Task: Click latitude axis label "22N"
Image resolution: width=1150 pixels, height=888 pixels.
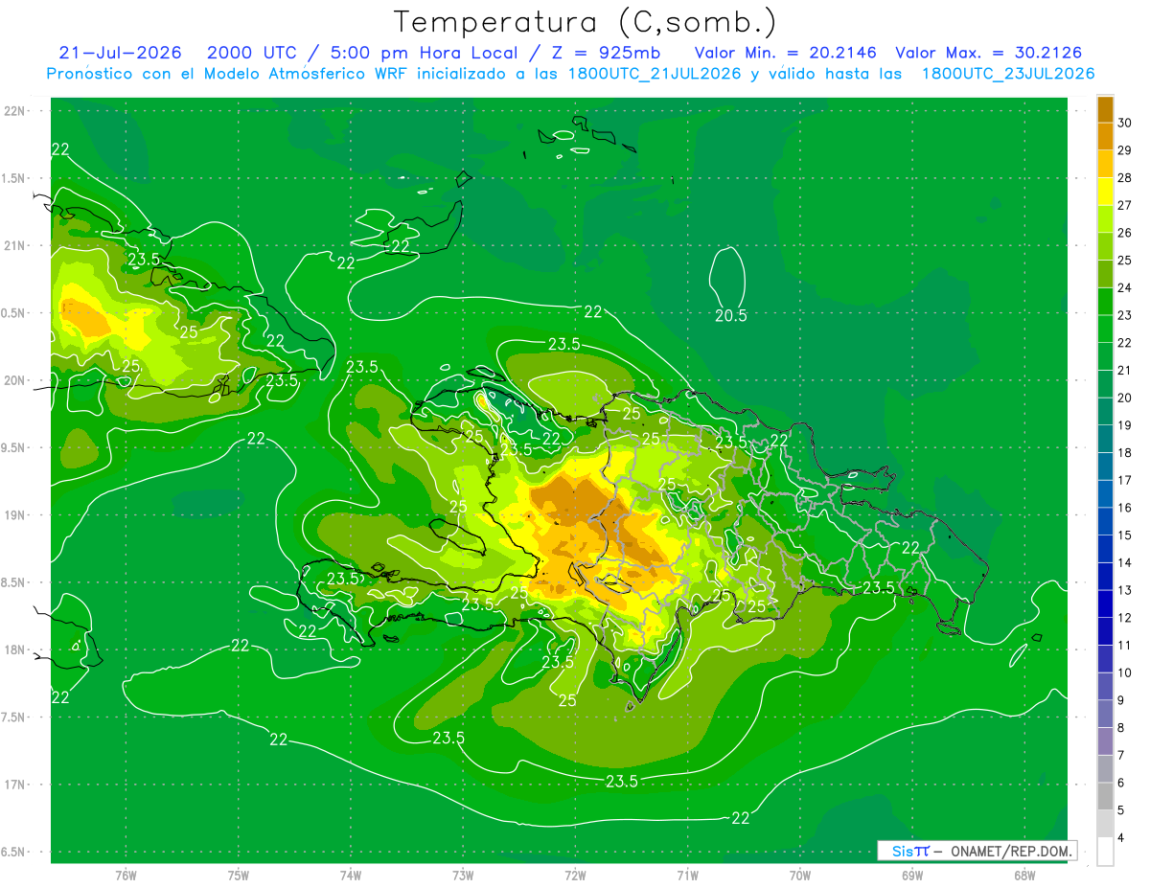Action: (x=14, y=111)
